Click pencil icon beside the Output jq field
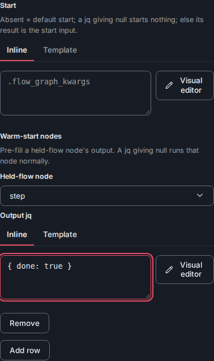The width and height of the screenshot is (214, 361). 169,269
